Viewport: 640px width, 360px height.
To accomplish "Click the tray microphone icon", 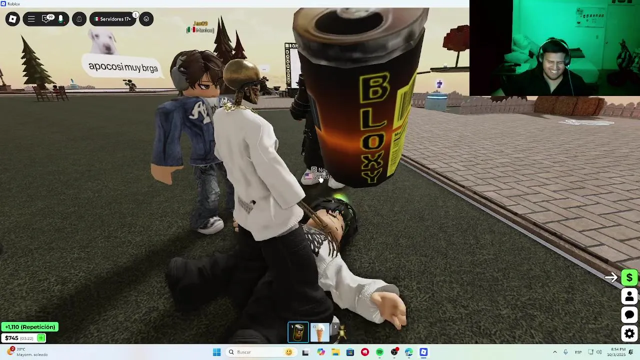I will coord(565,352).
